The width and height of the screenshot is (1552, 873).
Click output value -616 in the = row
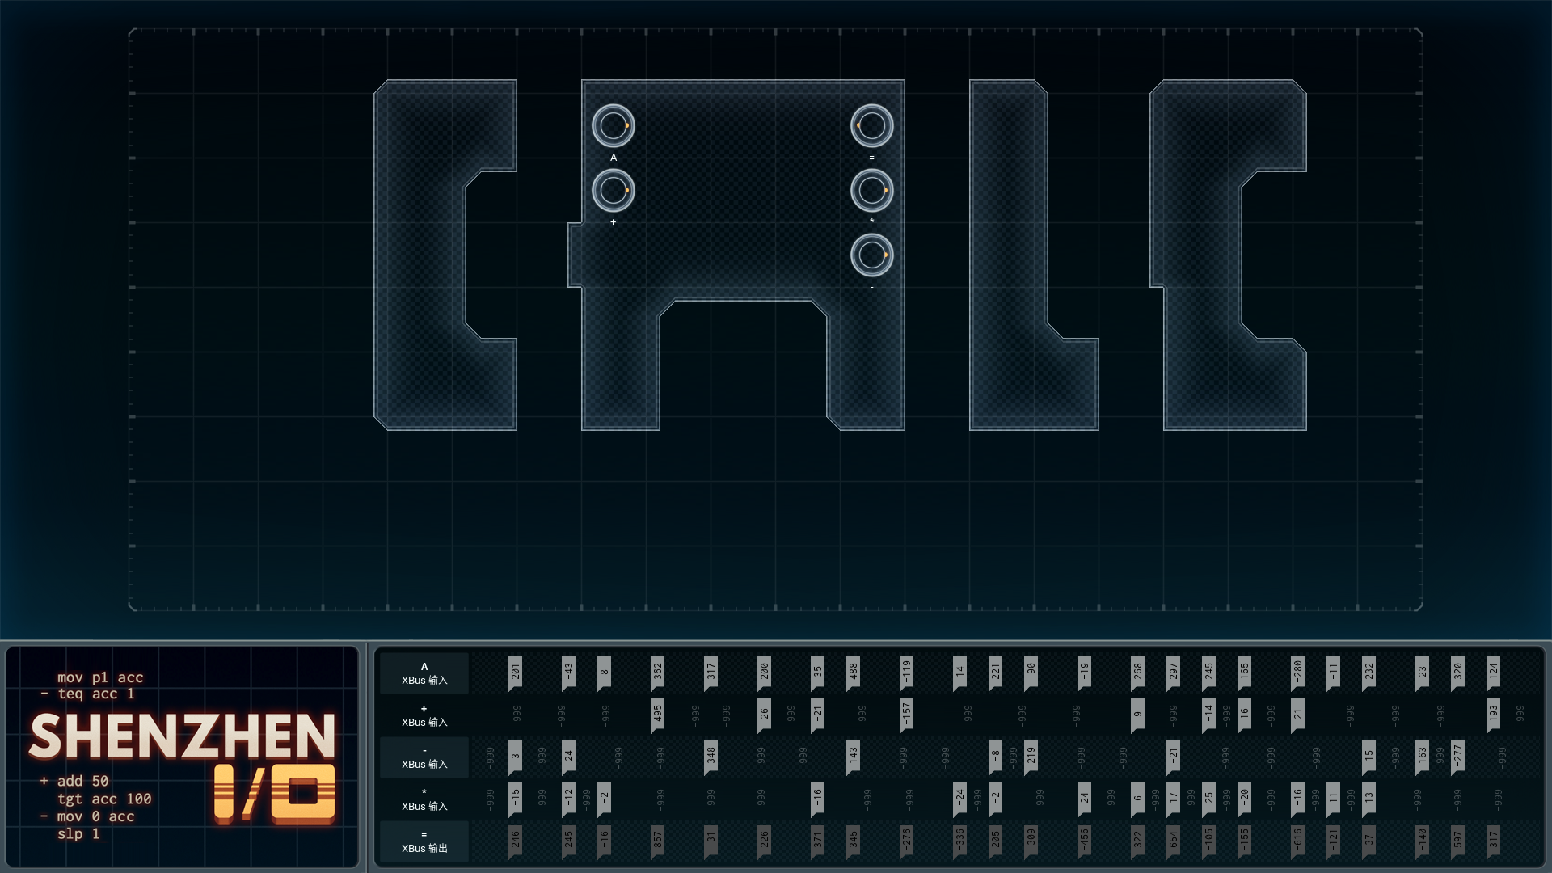tap(1298, 840)
